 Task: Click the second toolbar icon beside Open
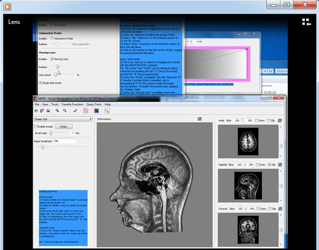click(x=42, y=111)
